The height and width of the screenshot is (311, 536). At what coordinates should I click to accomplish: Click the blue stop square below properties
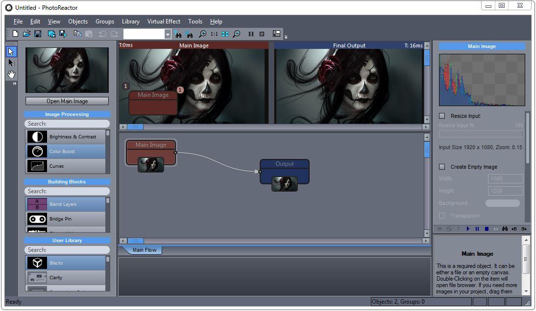pyautogui.click(x=487, y=229)
